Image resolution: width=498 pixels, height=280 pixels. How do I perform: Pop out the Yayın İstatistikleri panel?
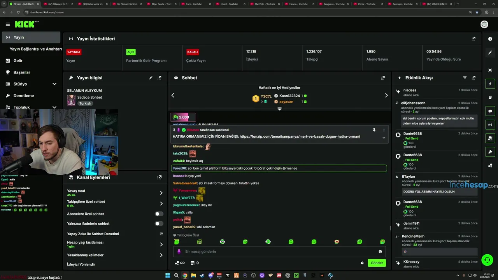(x=473, y=39)
